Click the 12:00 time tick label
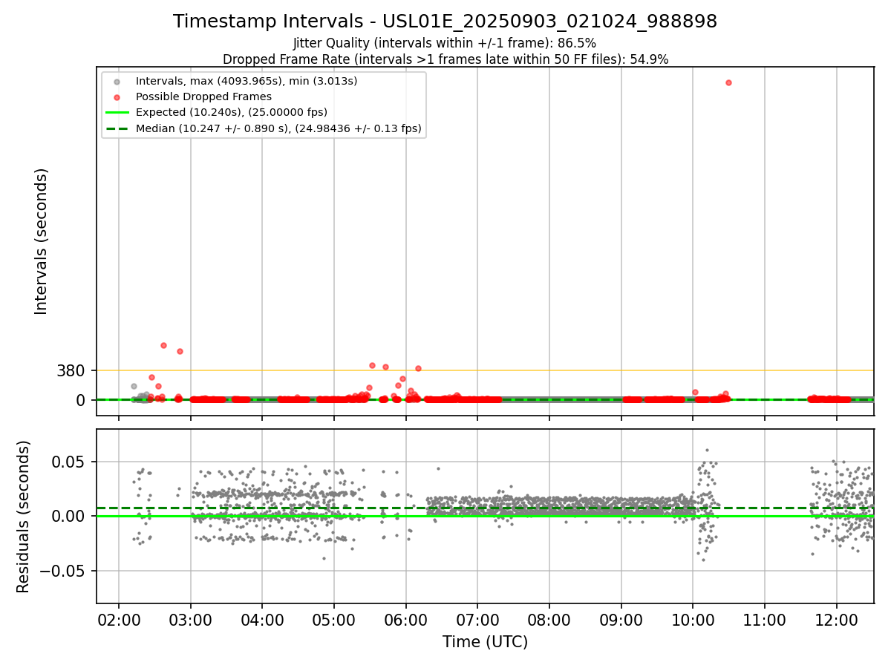The image size is (891, 668). click(x=837, y=619)
